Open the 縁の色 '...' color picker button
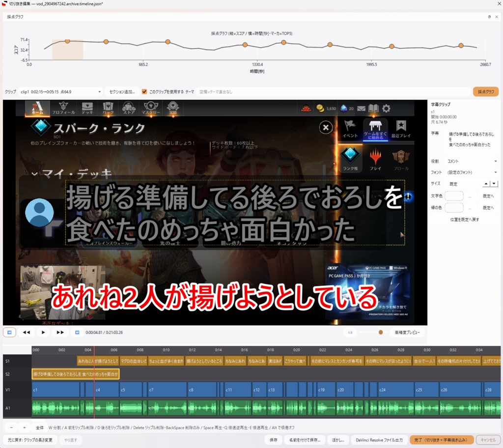 (470, 208)
